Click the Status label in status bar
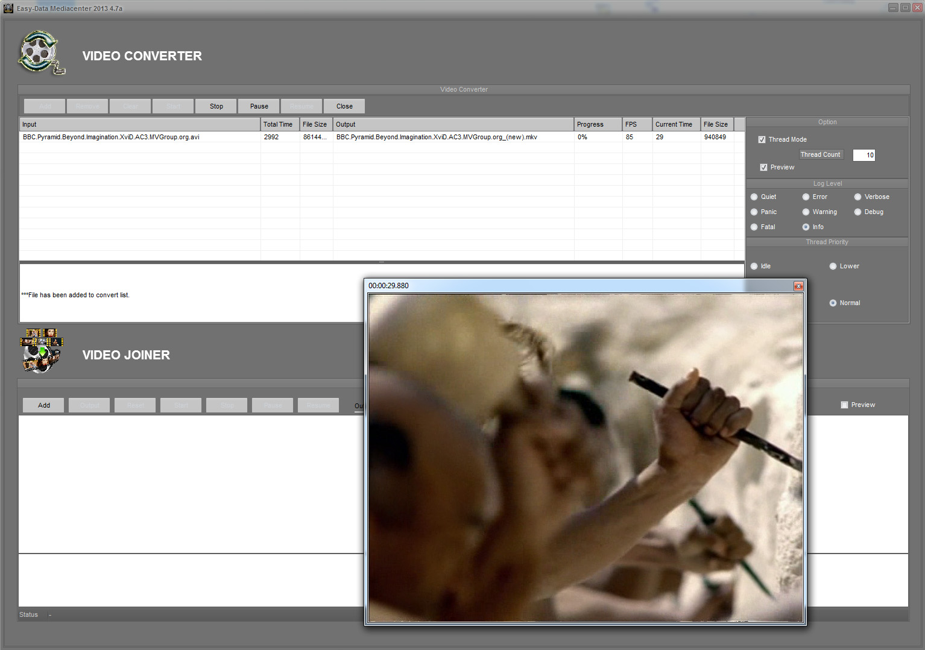The height and width of the screenshot is (650, 925). coord(28,614)
